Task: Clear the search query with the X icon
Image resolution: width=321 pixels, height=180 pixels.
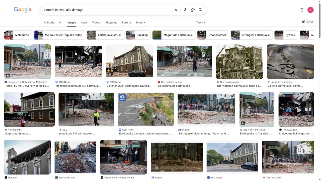Action: click(x=176, y=10)
